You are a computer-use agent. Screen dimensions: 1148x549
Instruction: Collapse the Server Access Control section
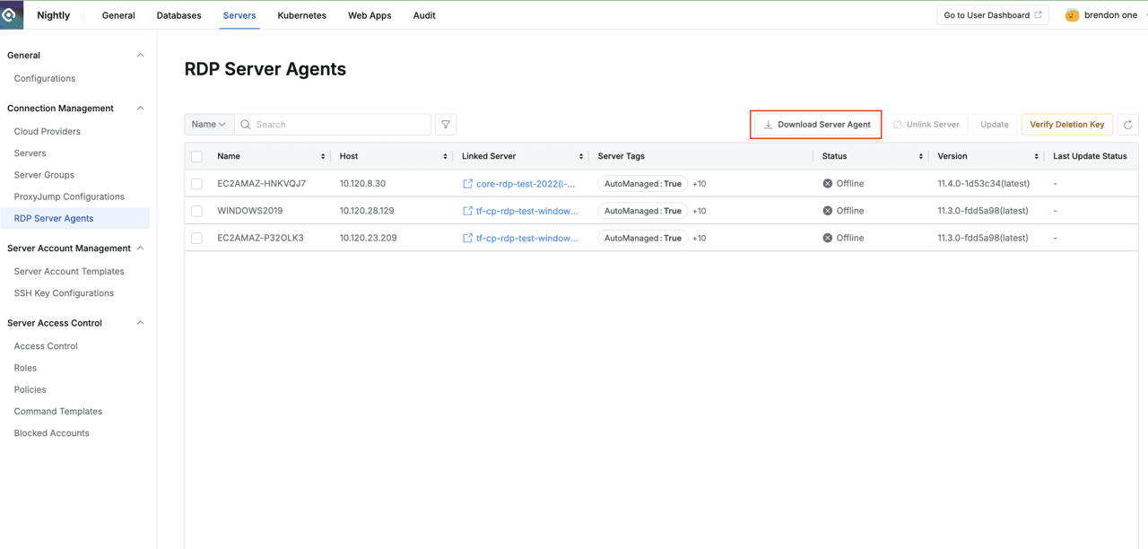coord(140,322)
